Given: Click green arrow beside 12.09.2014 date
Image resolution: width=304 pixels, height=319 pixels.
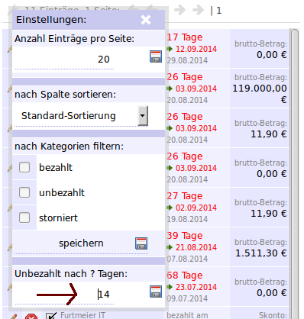Looking at the screenshot, I should coord(170,49).
